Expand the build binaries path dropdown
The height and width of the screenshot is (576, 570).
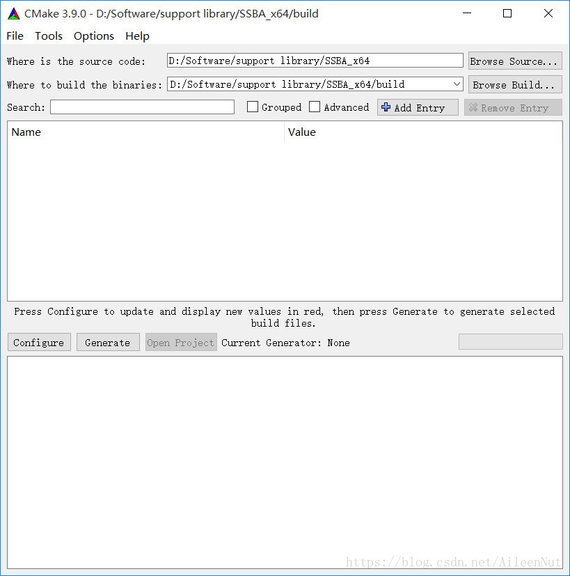[457, 84]
